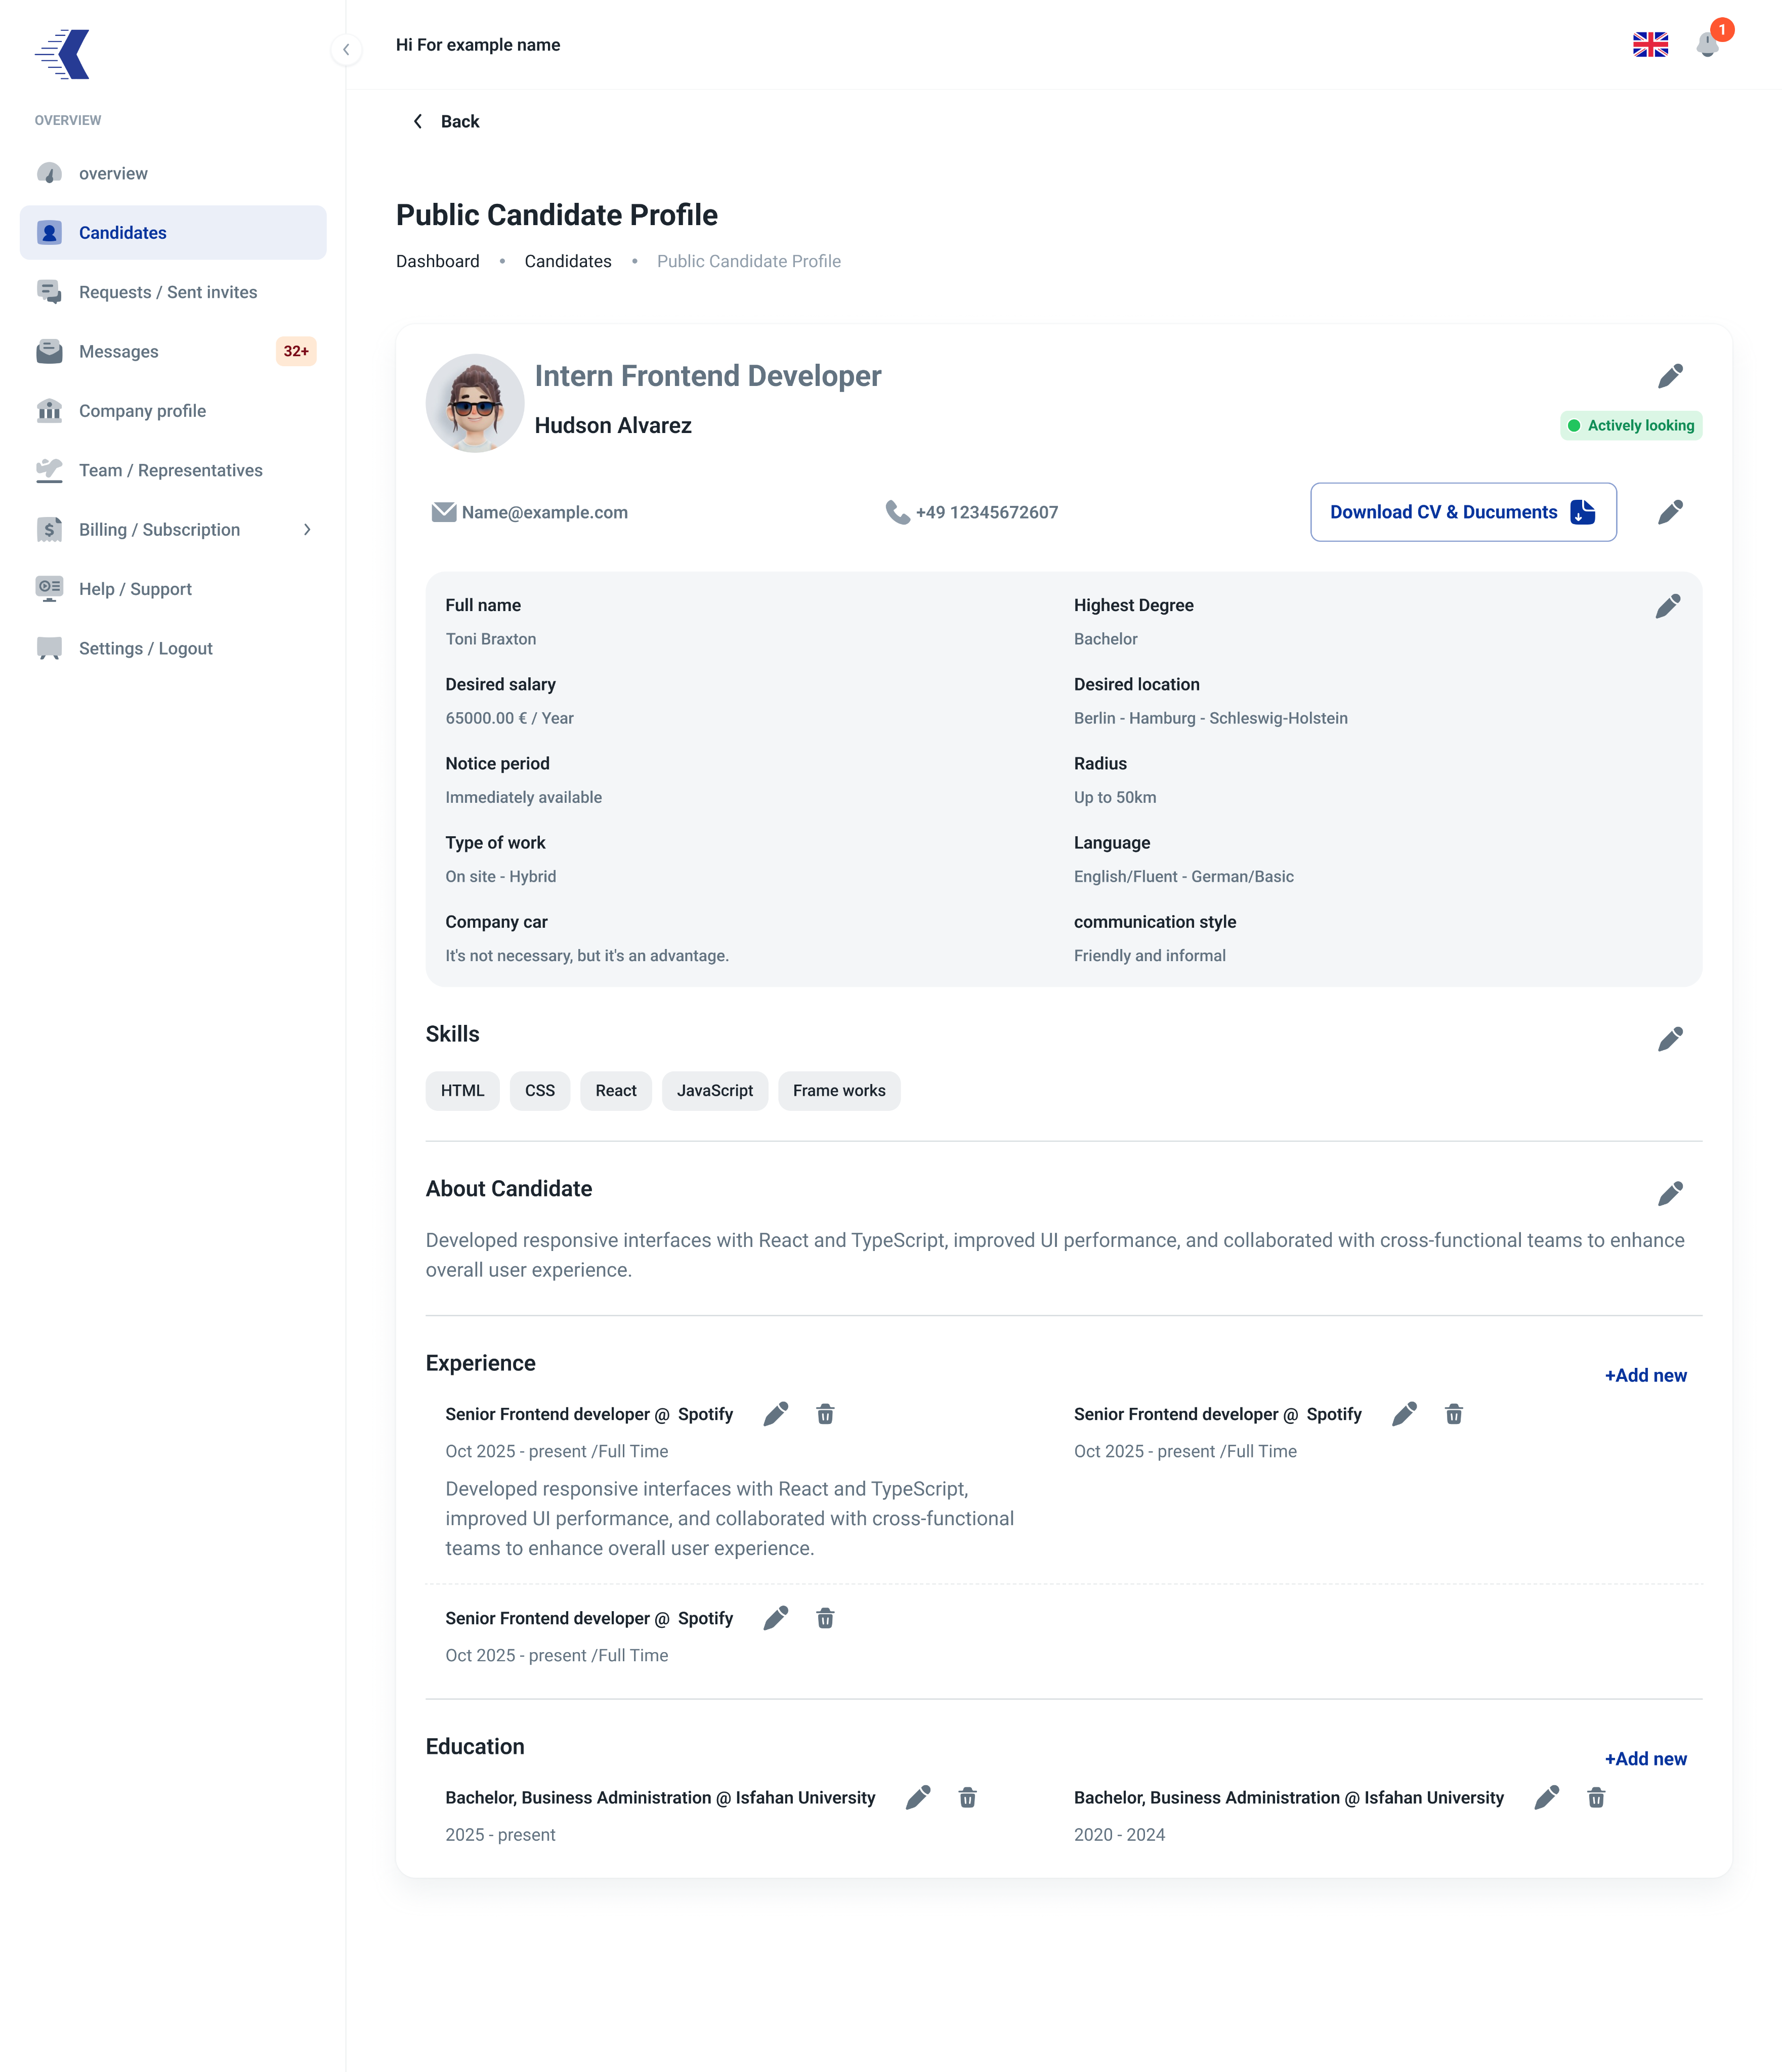Open notifications bell icon
The image size is (1782, 2072).
pyautogui.click(x=1707, y=45)
